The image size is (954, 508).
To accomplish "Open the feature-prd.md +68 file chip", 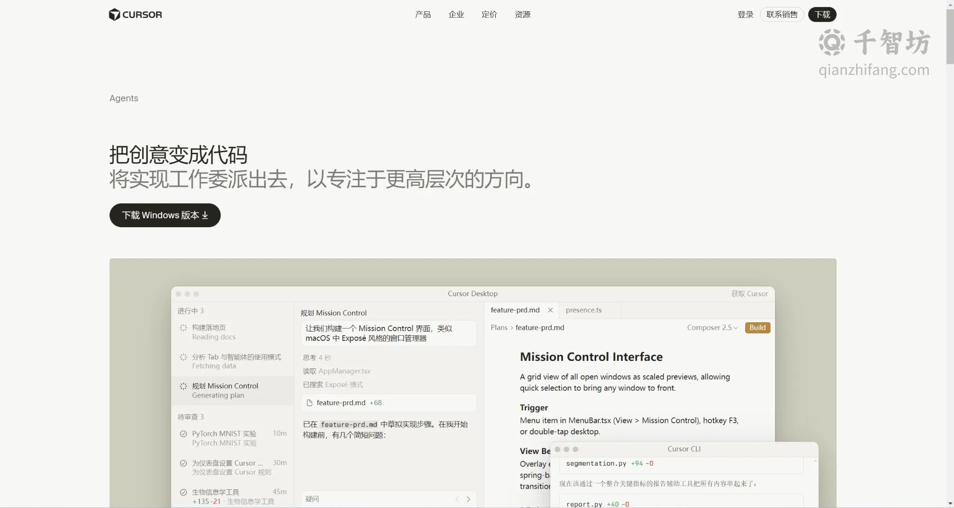I will click(x=389, y=403).
